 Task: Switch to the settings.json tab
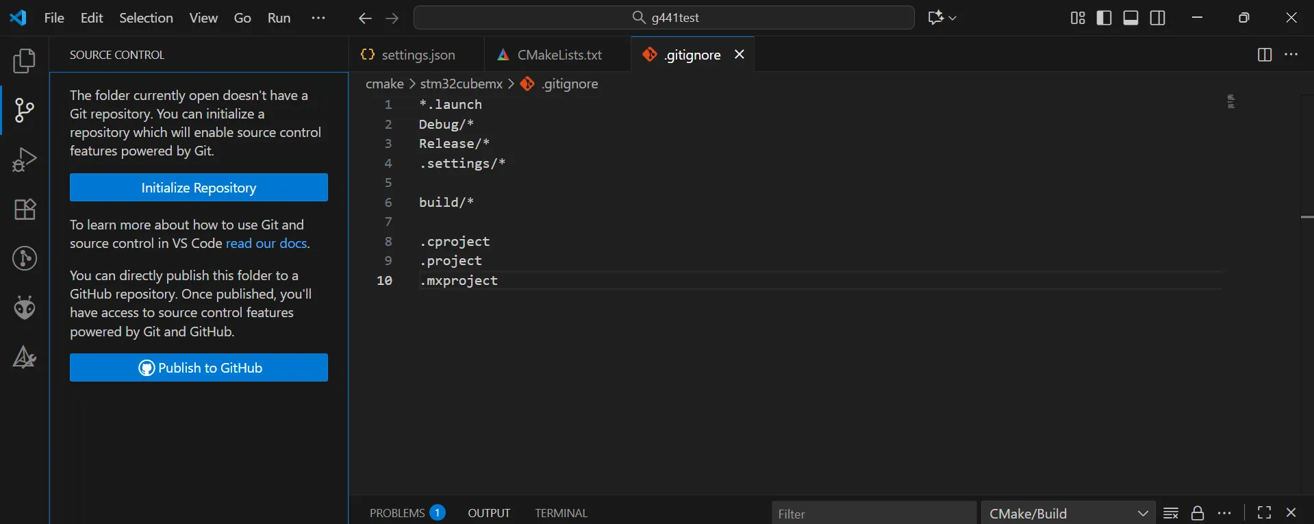coord(416,55)
